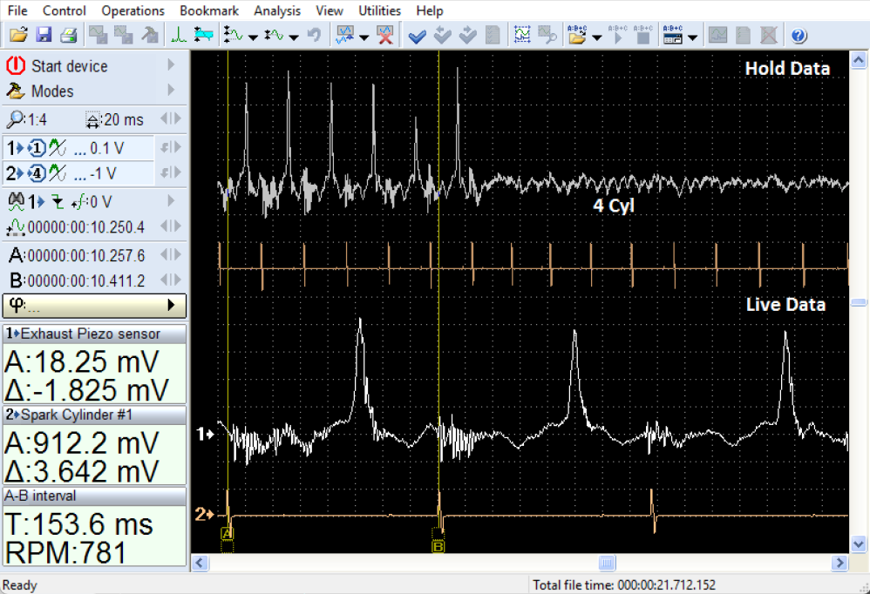The width and height of the screenshot is (870, 594).
Task: Click the horizontal scrollbar right arrow
Action: tap(839, 564)
